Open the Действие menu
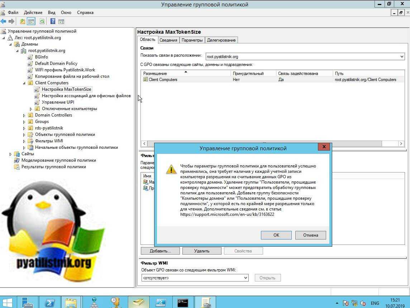This screenshot has height=308, width=410. pyautogui.click(x=33, y=13)
